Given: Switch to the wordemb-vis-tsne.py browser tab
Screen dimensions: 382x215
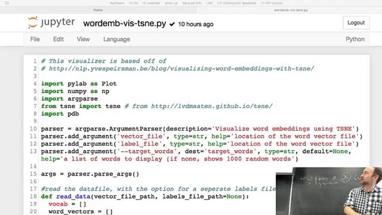Looking at the screenshot, I should click(291, 10).
